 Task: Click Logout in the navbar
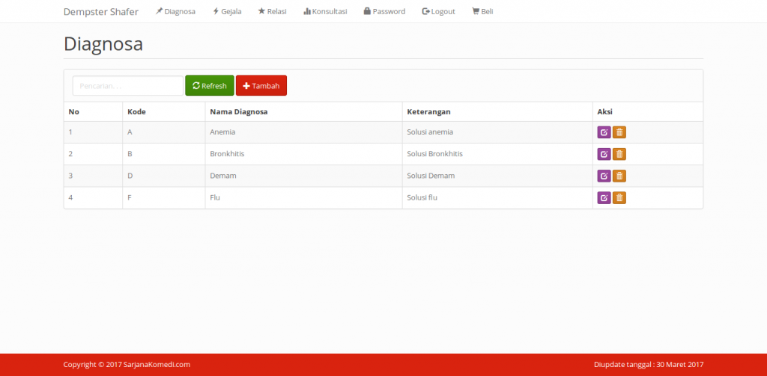pyautogui.click(x=439, y=11)
